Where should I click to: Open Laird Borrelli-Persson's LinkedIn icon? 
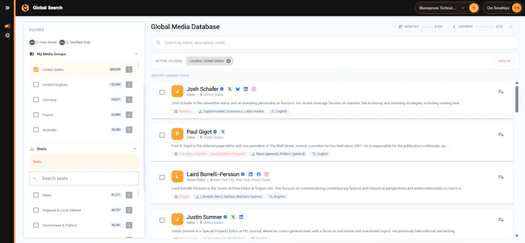251,174
